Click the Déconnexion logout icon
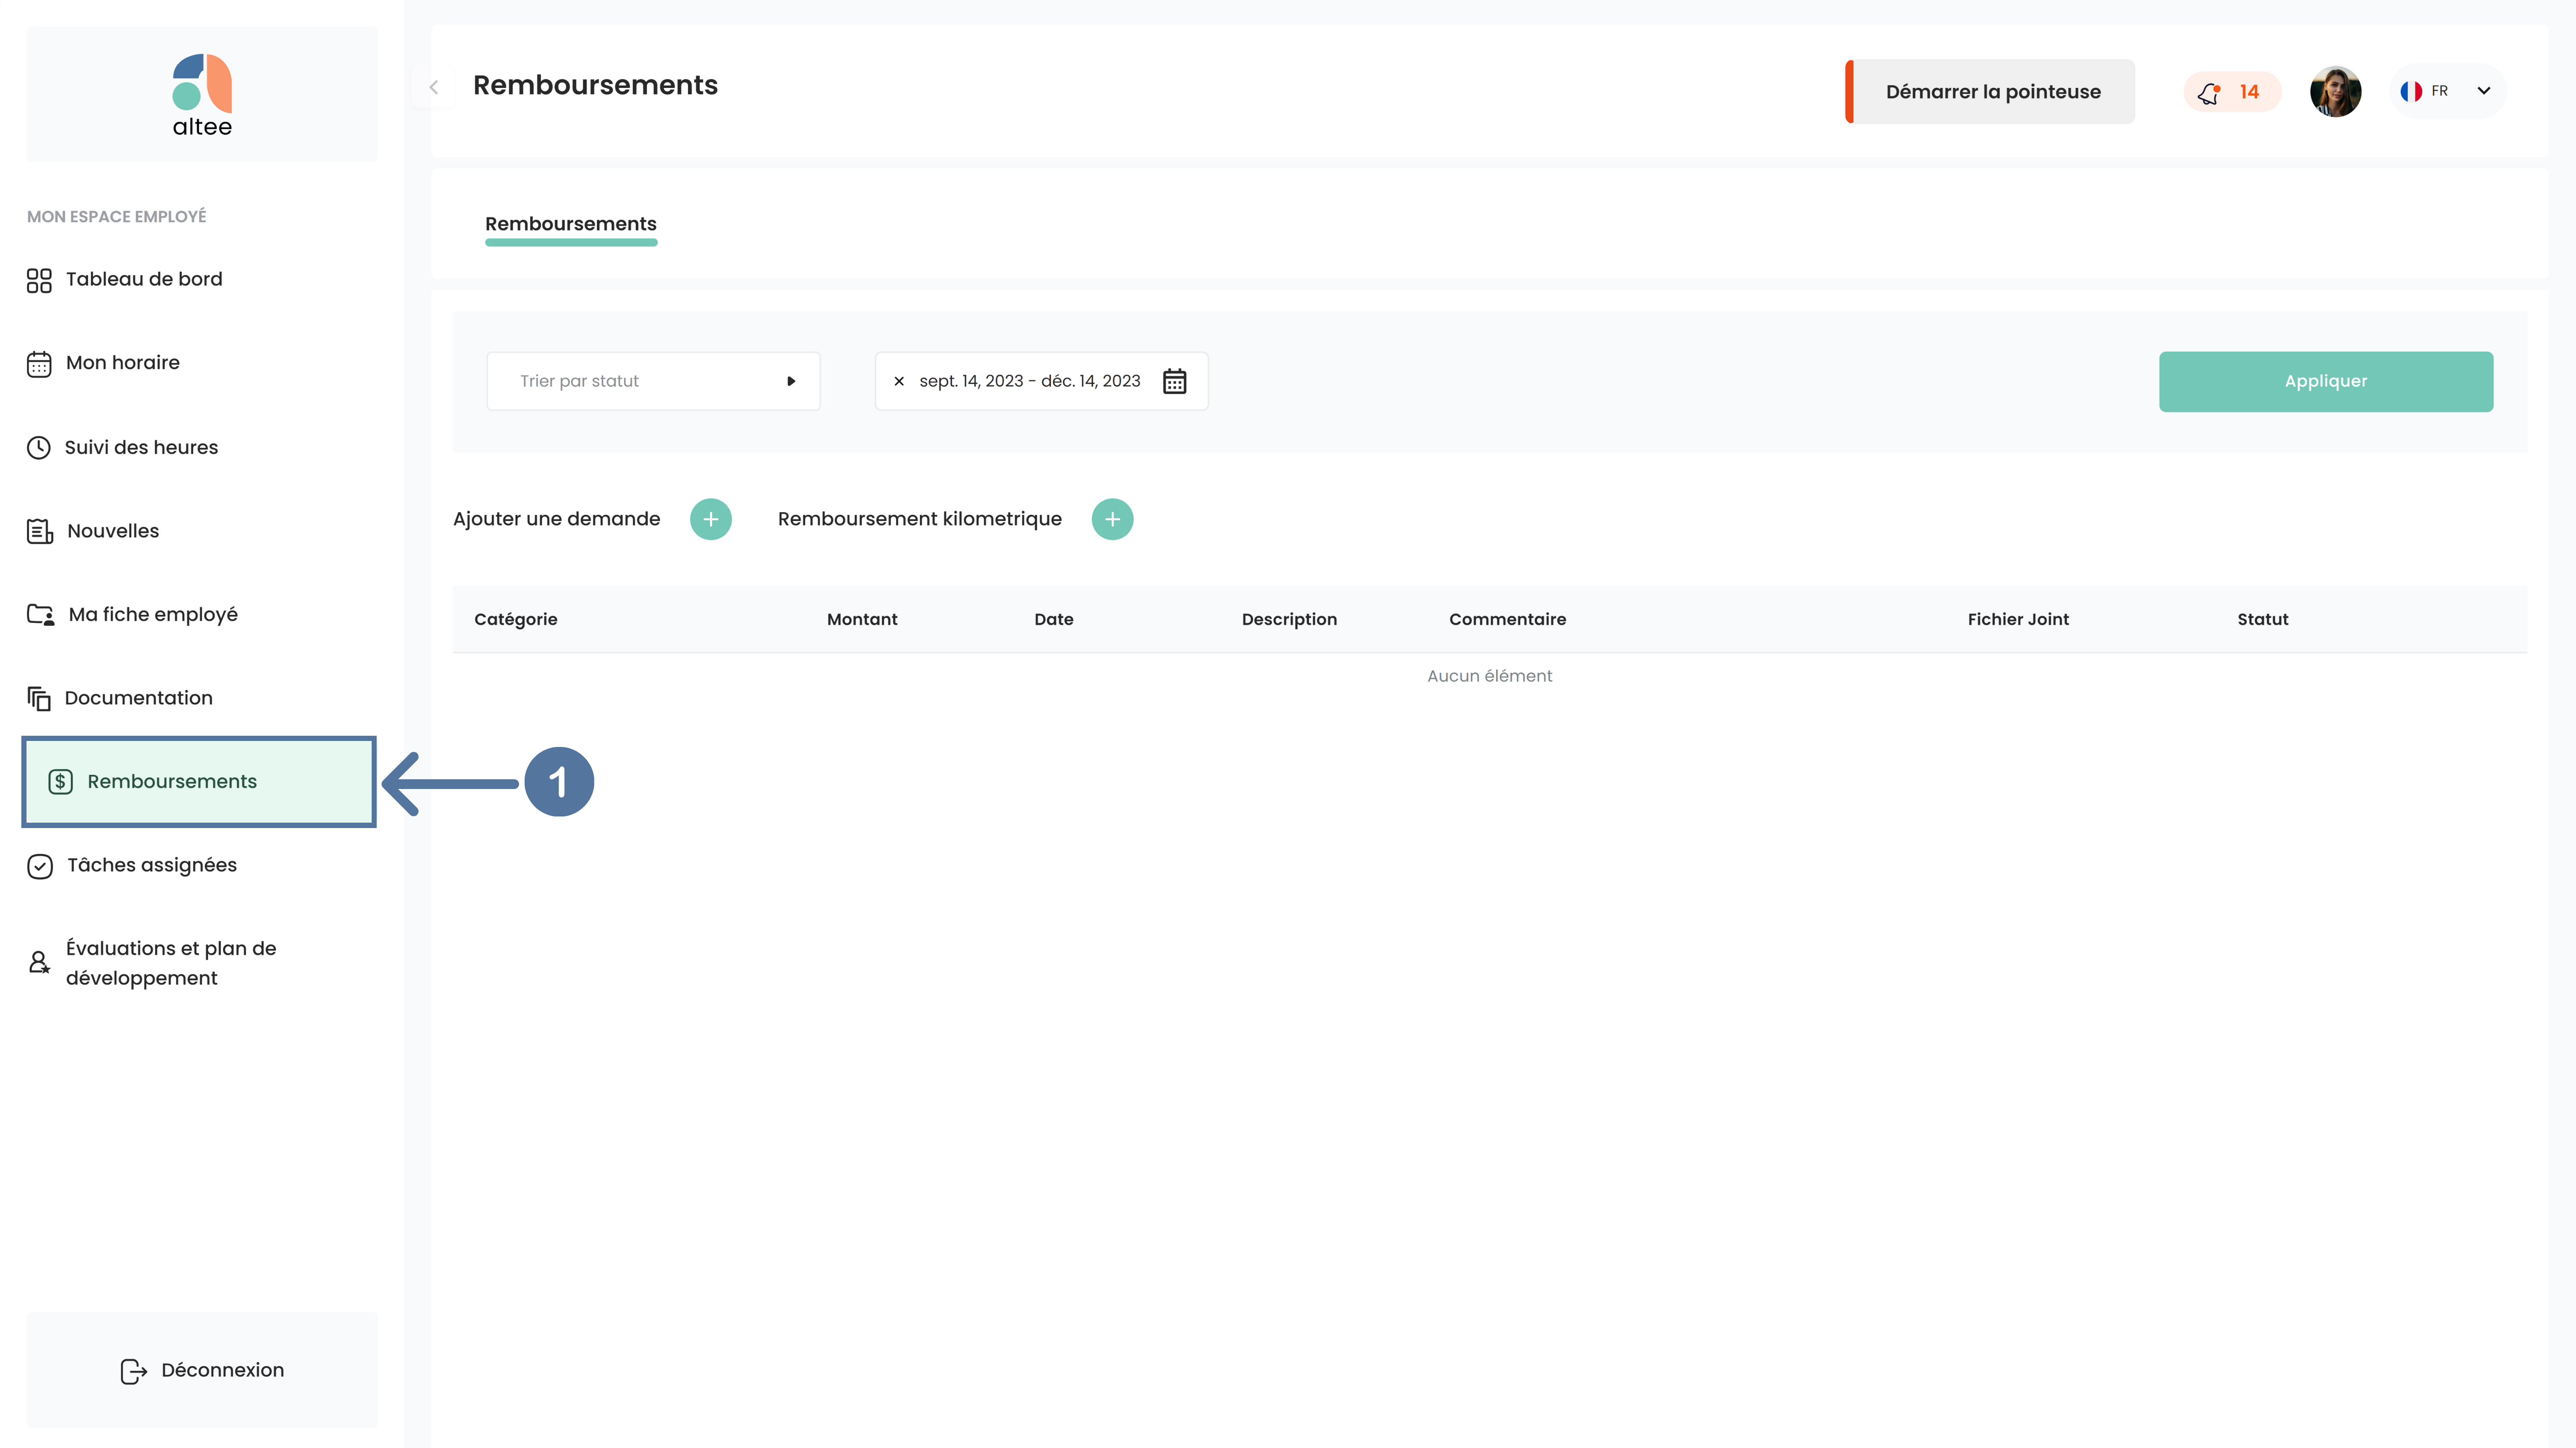This screenshot has width=2576, height=1448. tap(134, 1371)
